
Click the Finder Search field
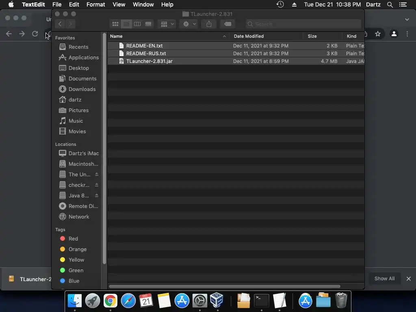[303, 24]
